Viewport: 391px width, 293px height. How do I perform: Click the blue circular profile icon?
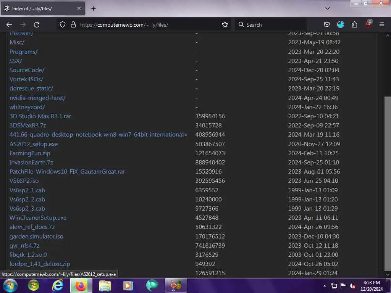[x=340, y=24]
